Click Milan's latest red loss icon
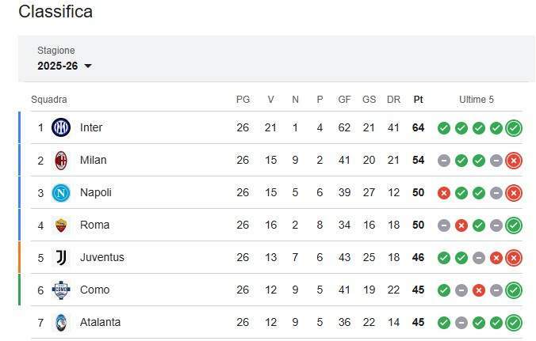This screenshot has width=536, height=341. [x=514, y=160]
